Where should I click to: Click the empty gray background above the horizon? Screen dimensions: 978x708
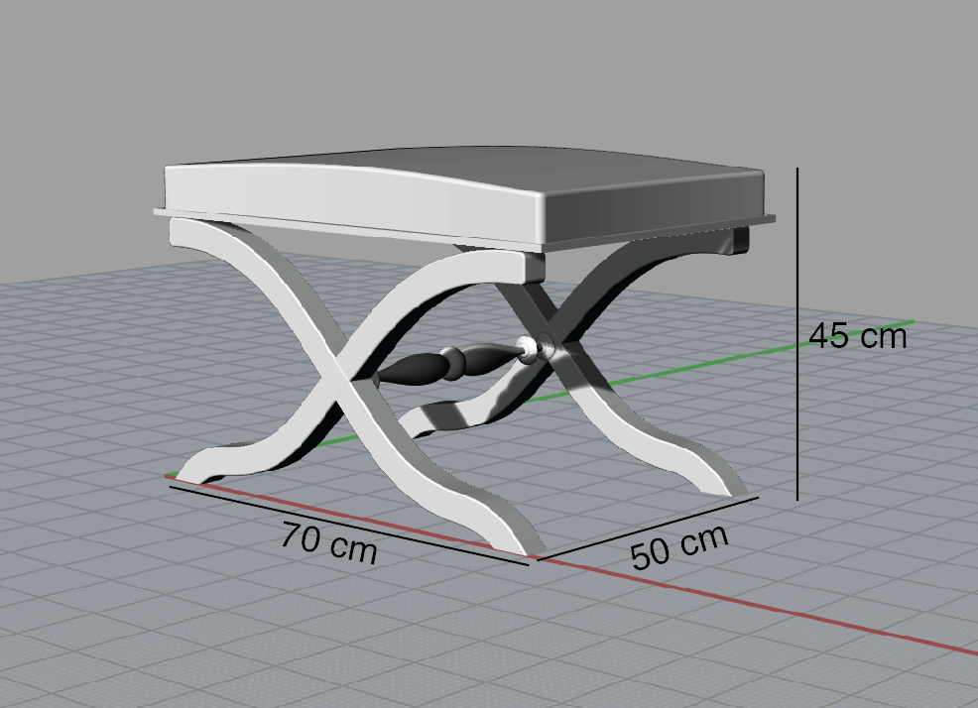[496, 69]
